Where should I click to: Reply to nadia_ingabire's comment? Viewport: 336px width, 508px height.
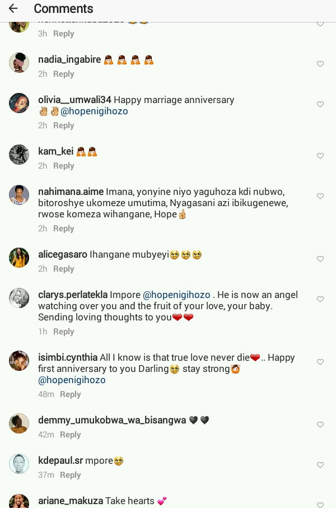[x=63, y=74]
